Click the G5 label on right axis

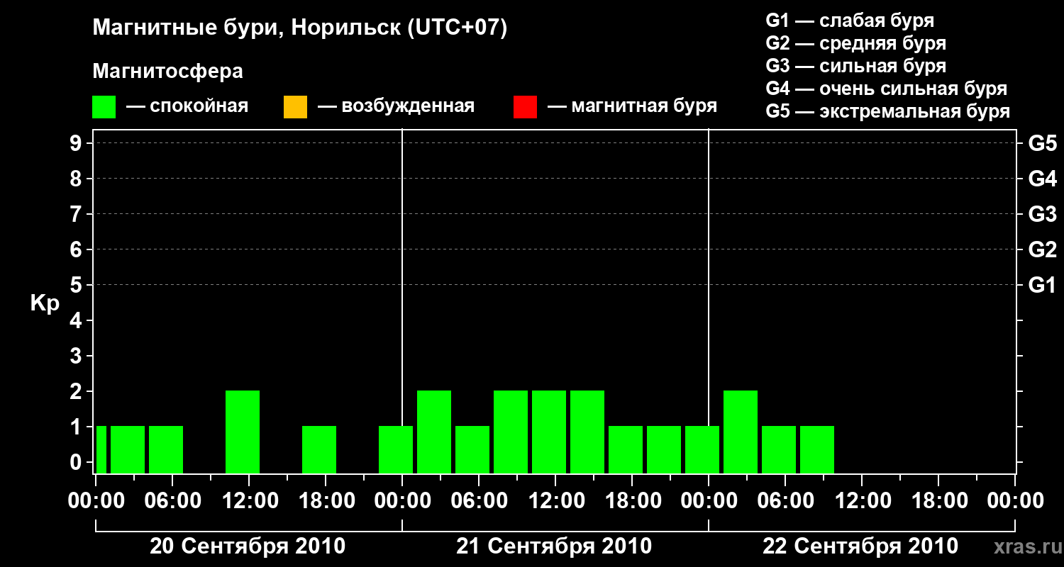1042,143
